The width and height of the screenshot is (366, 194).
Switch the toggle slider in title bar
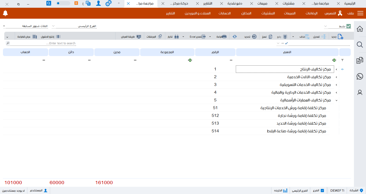coord(63,3)
